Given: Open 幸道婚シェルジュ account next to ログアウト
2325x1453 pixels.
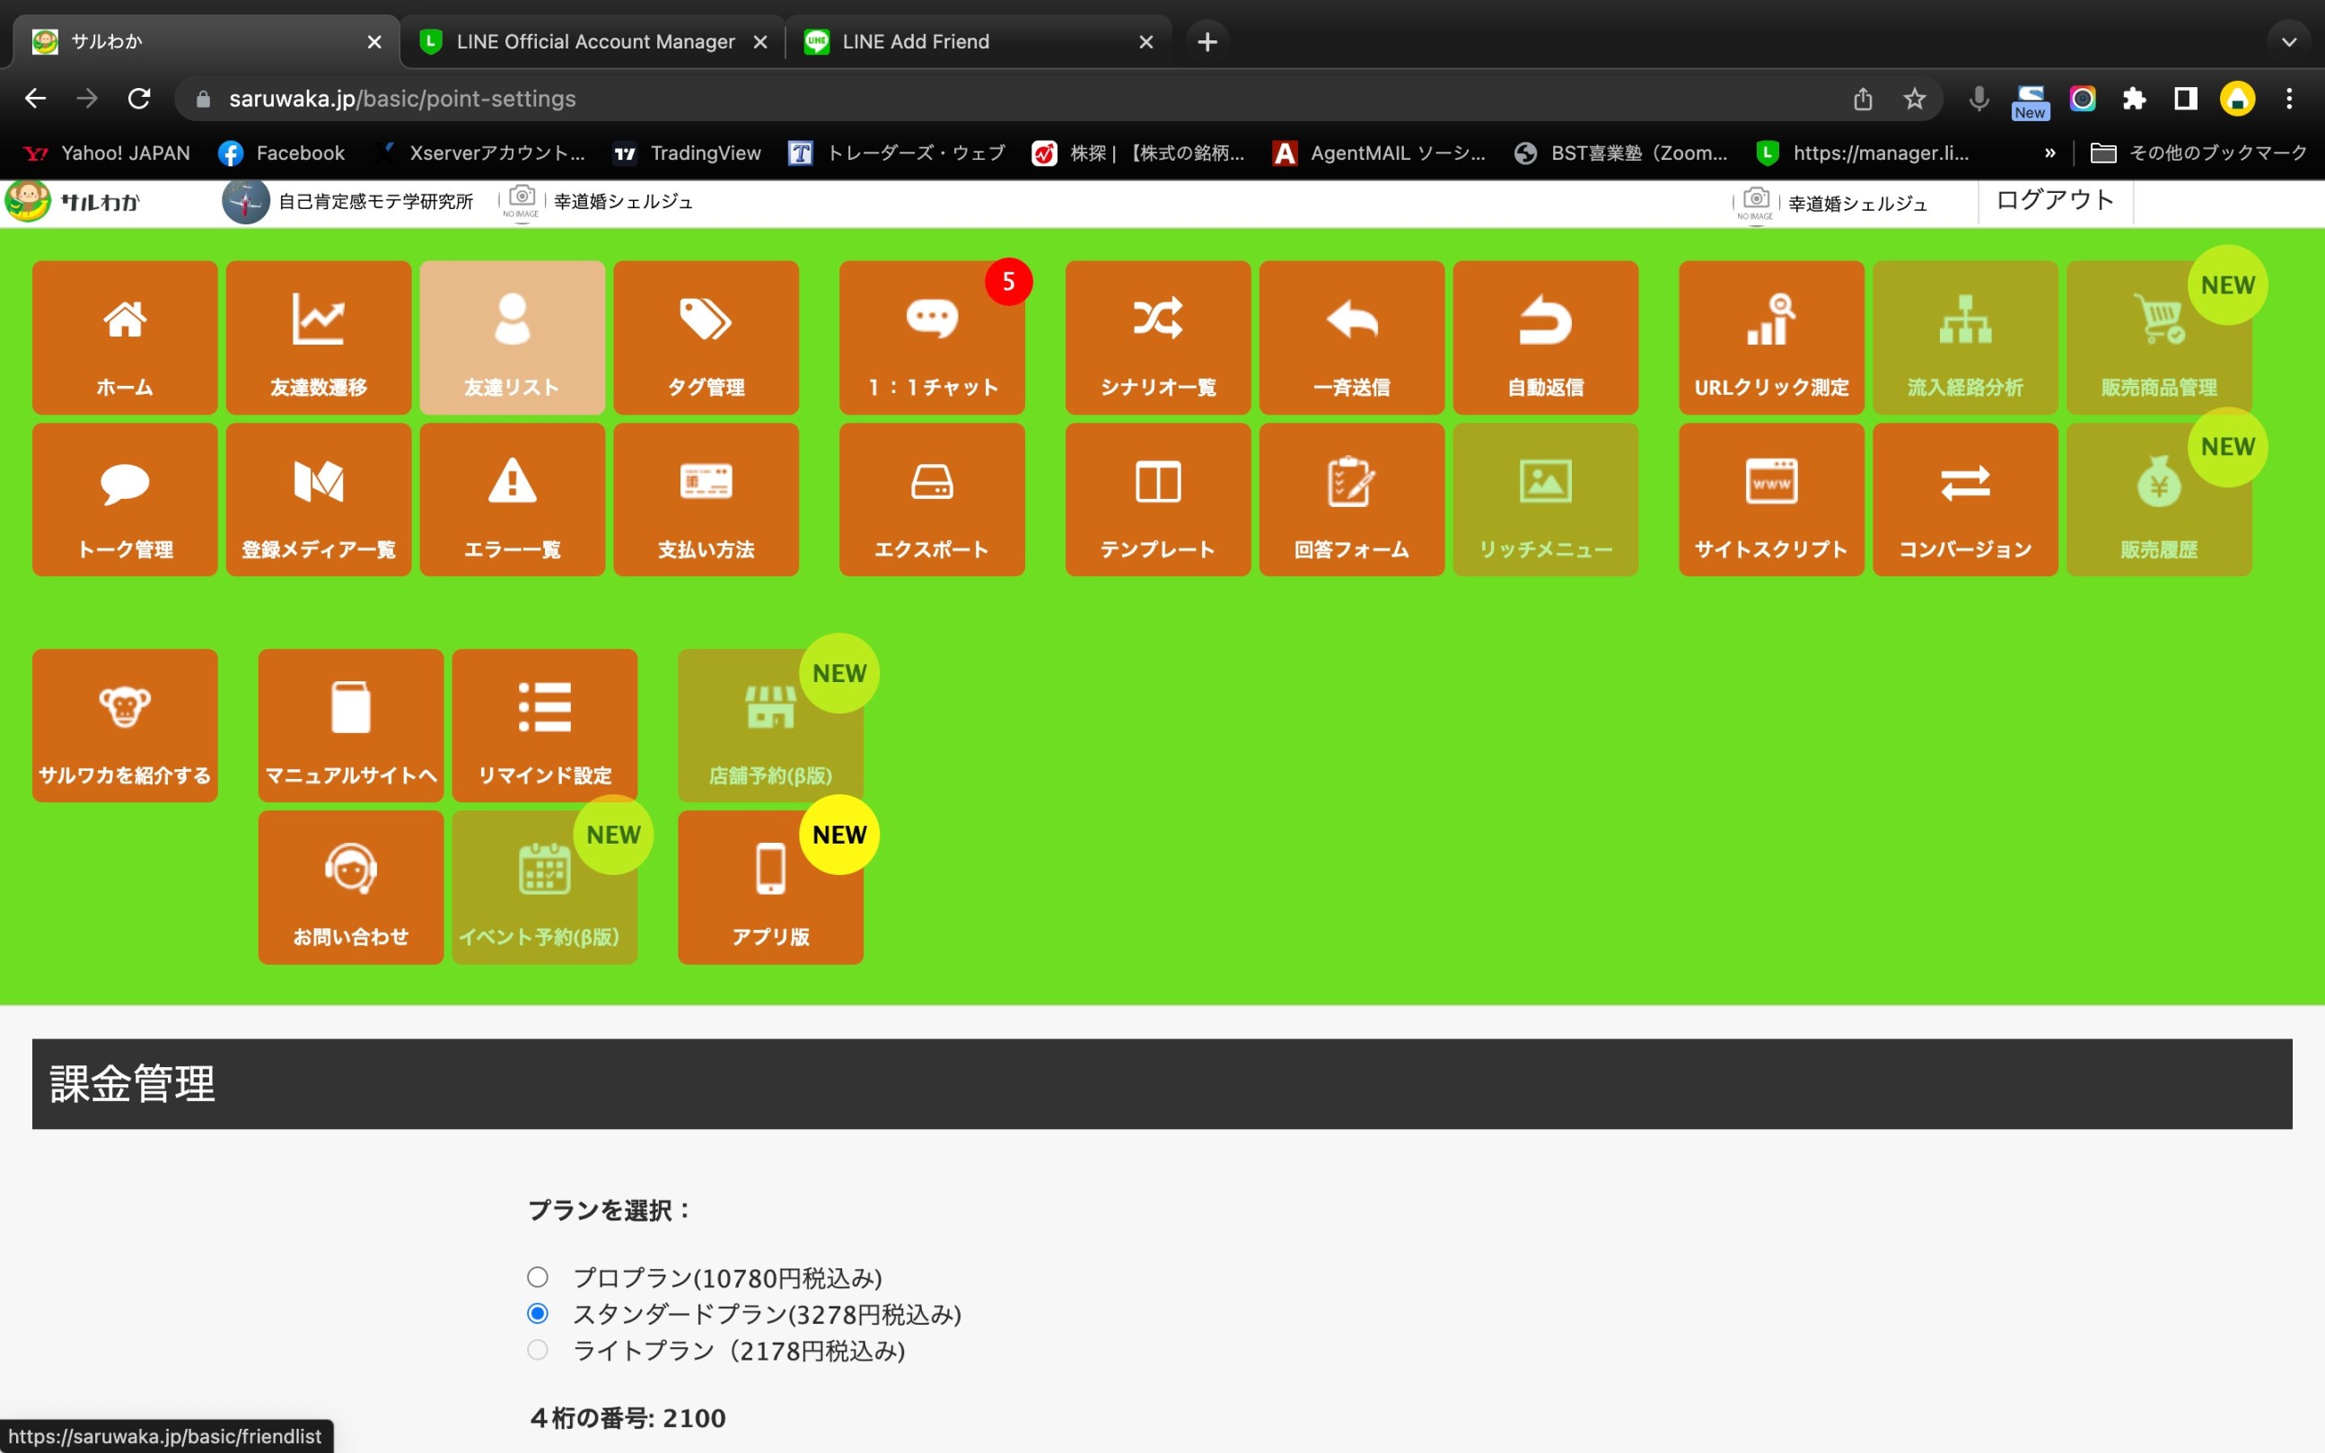Looking at the screenshot, I should click(1832, 204).
